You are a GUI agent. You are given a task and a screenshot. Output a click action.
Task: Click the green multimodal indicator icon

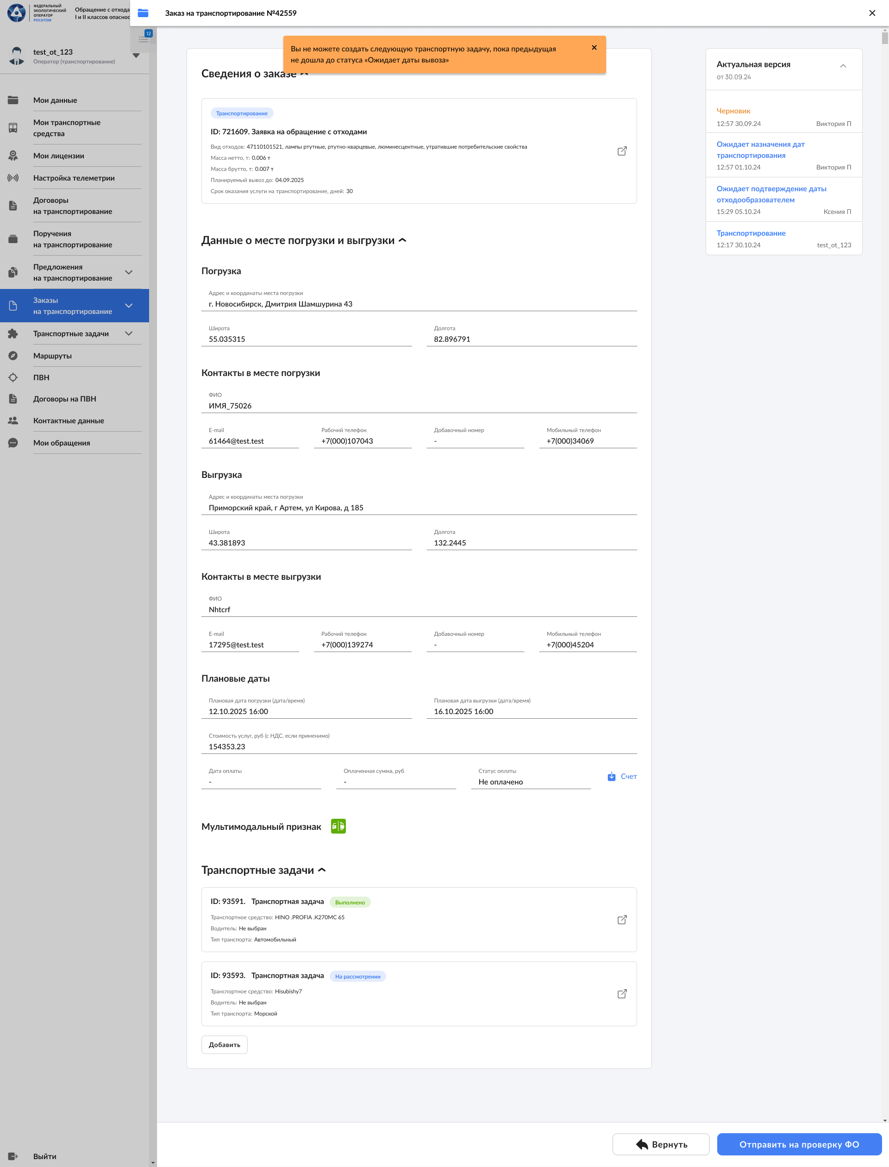point(338,826)
